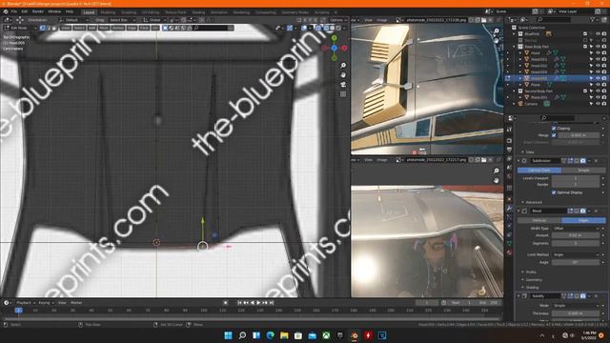The image size is (610, 343).
Task: Open the Render menu
Action: click(x=38, y=11)
